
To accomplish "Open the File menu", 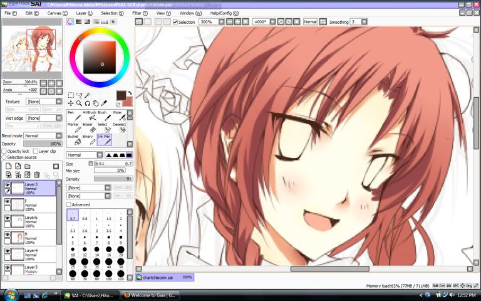I will [11, 13].
